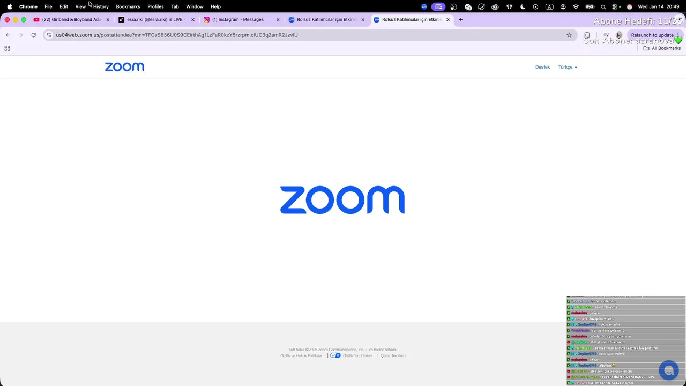Reload the current page
The image size is (686, 386).
point(33,35)
